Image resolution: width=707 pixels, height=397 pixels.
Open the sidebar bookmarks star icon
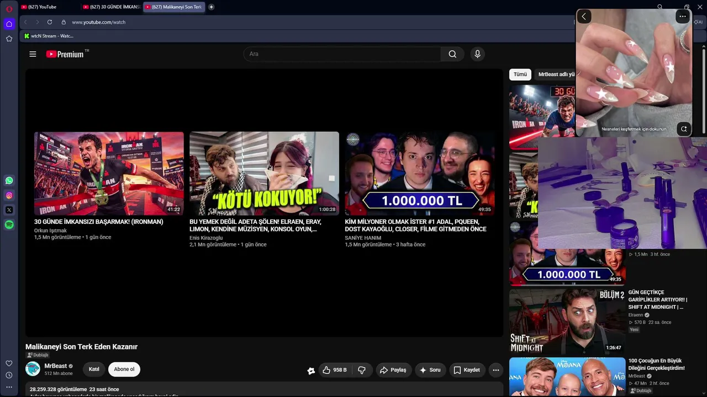[9, 39]
